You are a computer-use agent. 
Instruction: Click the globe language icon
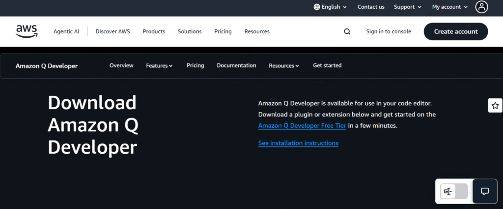(x=317, y=7)
